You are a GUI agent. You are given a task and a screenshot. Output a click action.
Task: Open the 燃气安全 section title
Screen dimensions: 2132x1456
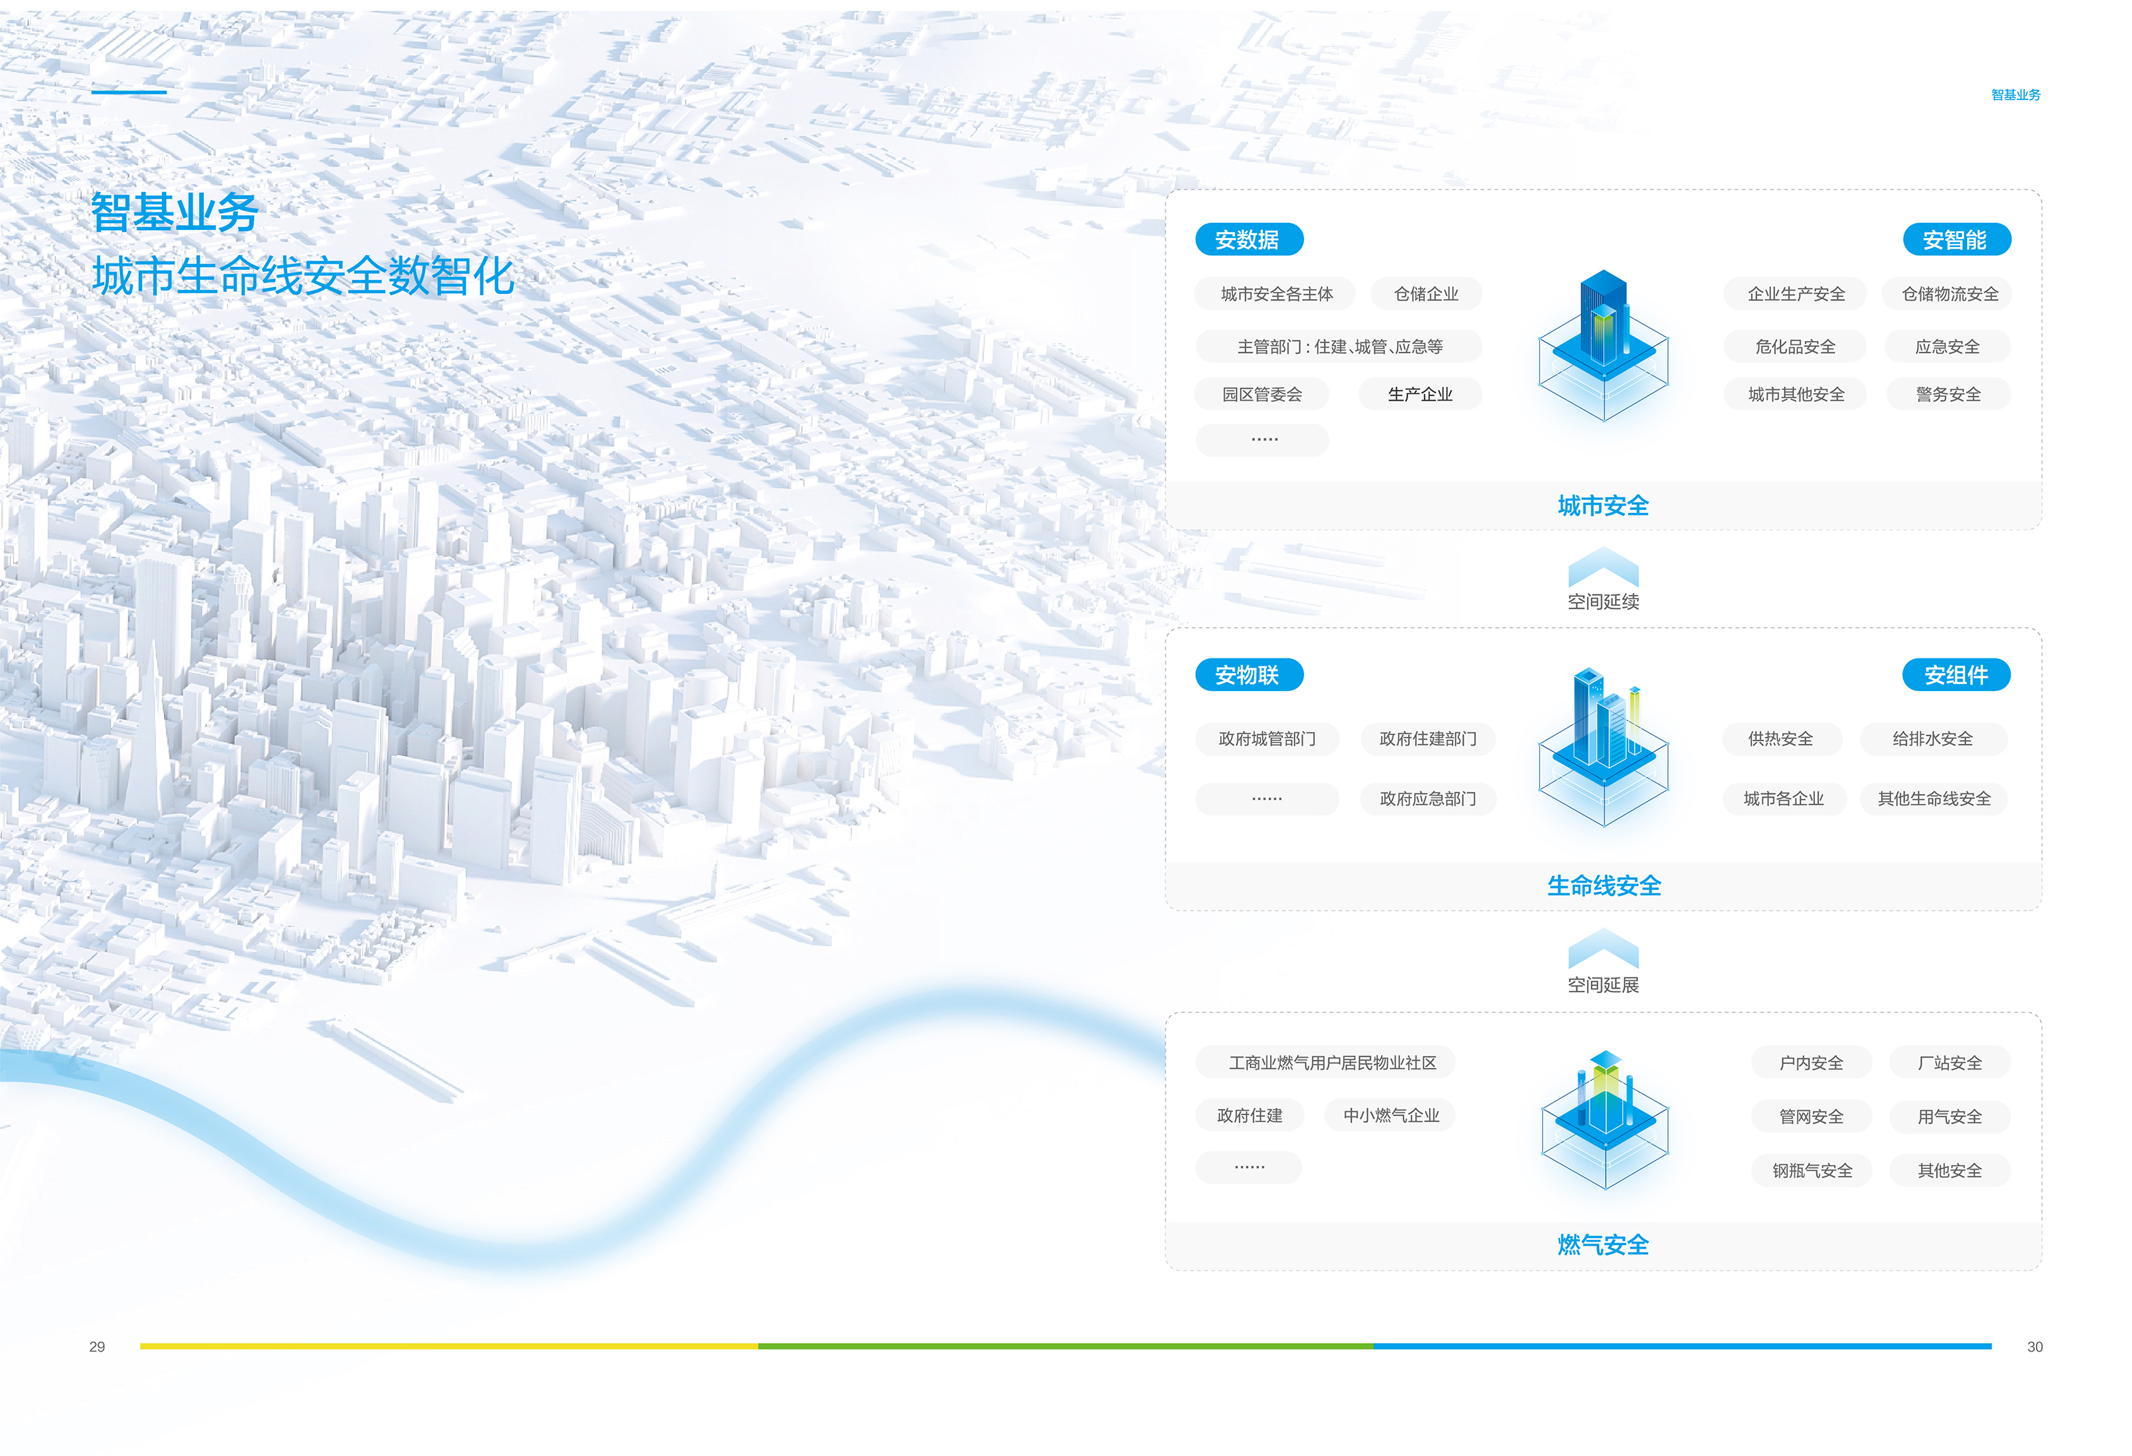(x=1603, y=1244)
